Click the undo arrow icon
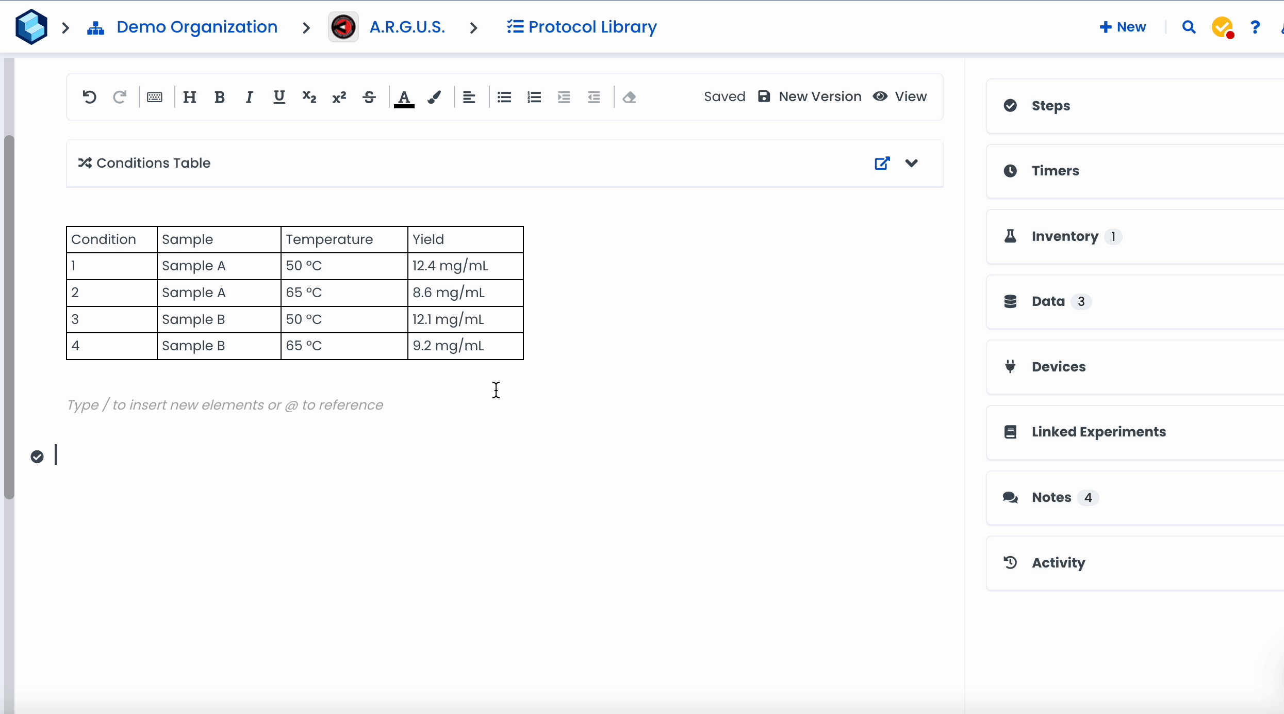 point(89,97)
